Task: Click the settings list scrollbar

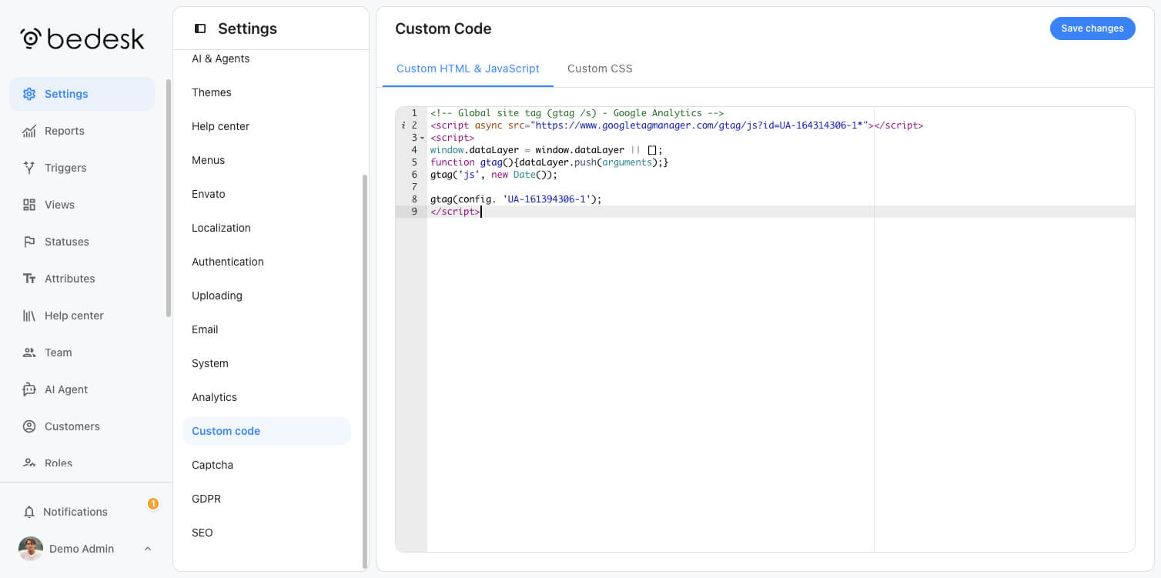Action: (x=365, y=371)
